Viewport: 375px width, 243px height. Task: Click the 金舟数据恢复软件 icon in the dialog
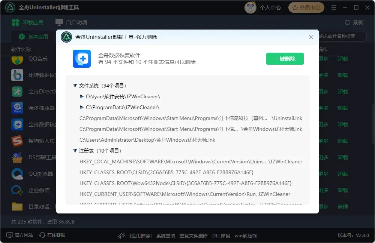pyautogui.click(x=82, y=58)
